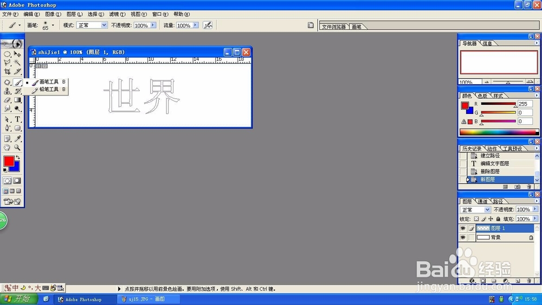Open the 文件浏览器 palette well tab
The image size is (542, 305).
pos(333,27)
